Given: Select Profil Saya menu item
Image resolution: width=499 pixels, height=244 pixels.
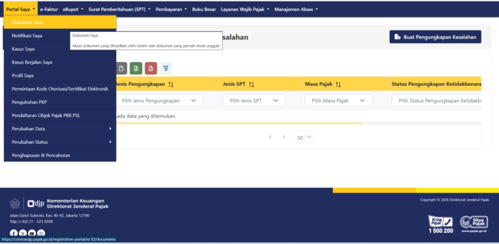Looking at the screenshot, I should click(60, 75).
